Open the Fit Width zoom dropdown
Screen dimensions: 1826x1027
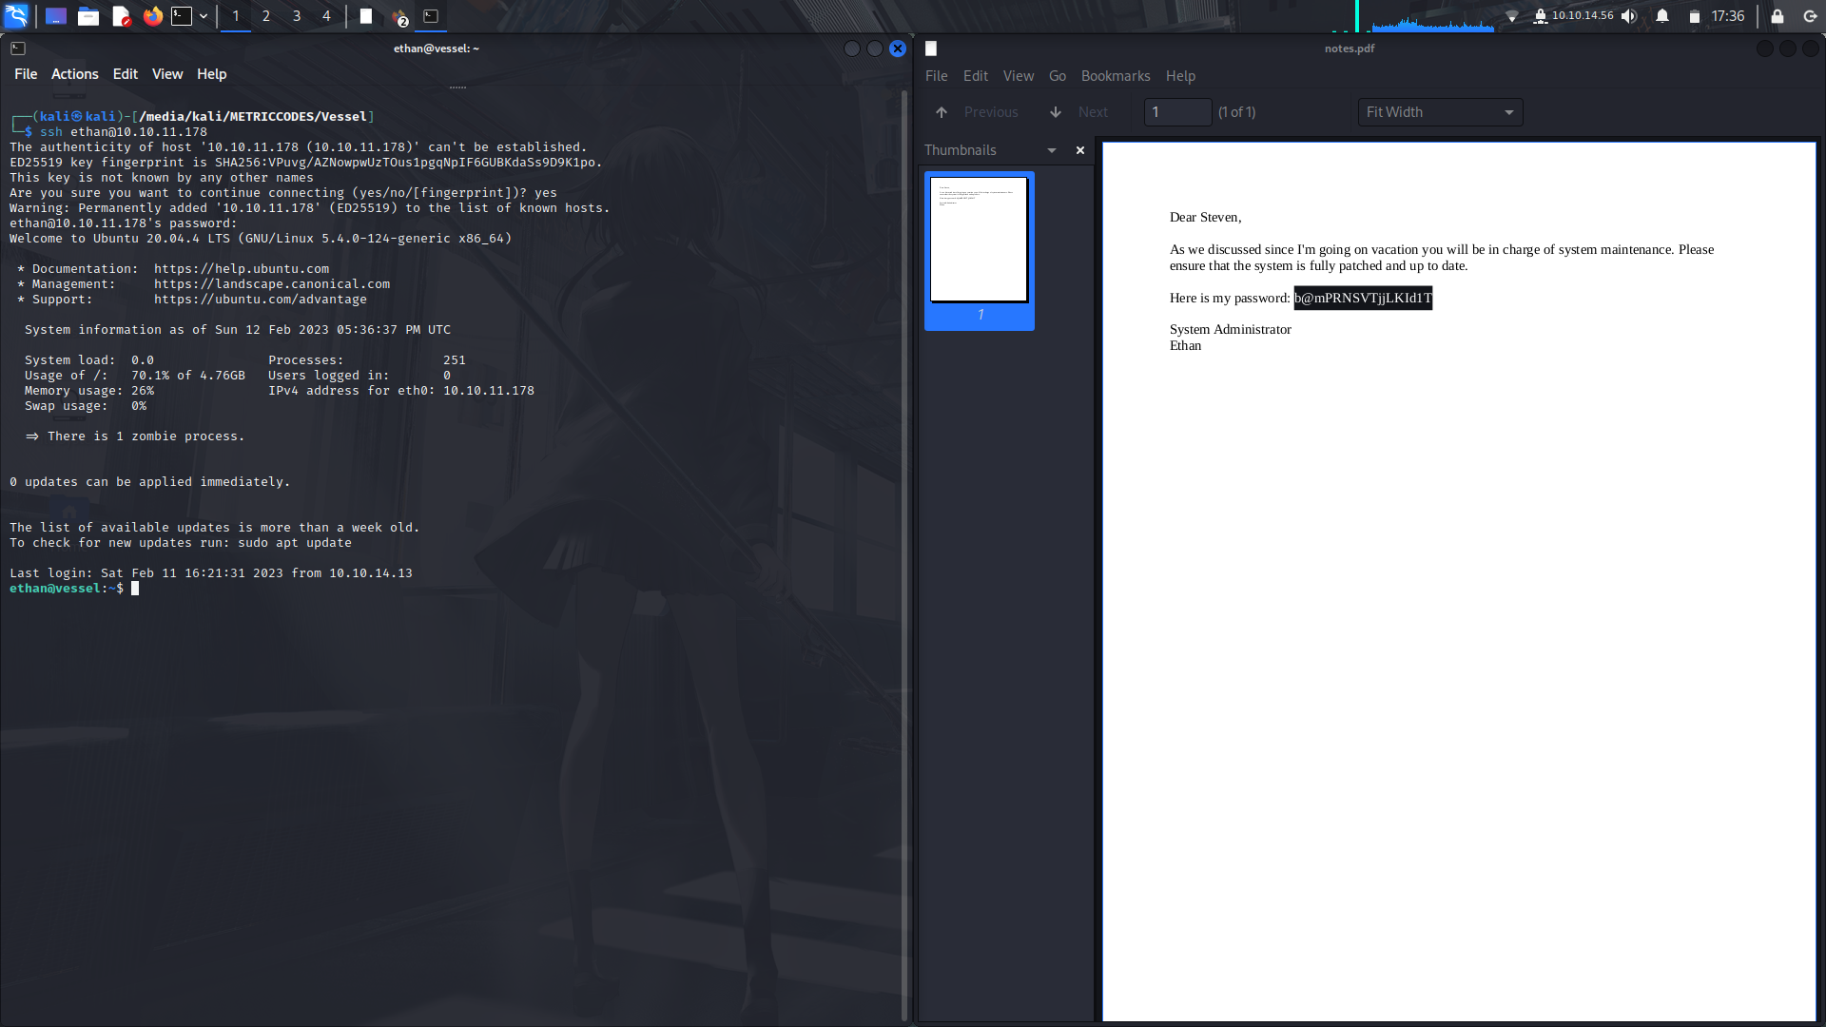pos(1439,111)
